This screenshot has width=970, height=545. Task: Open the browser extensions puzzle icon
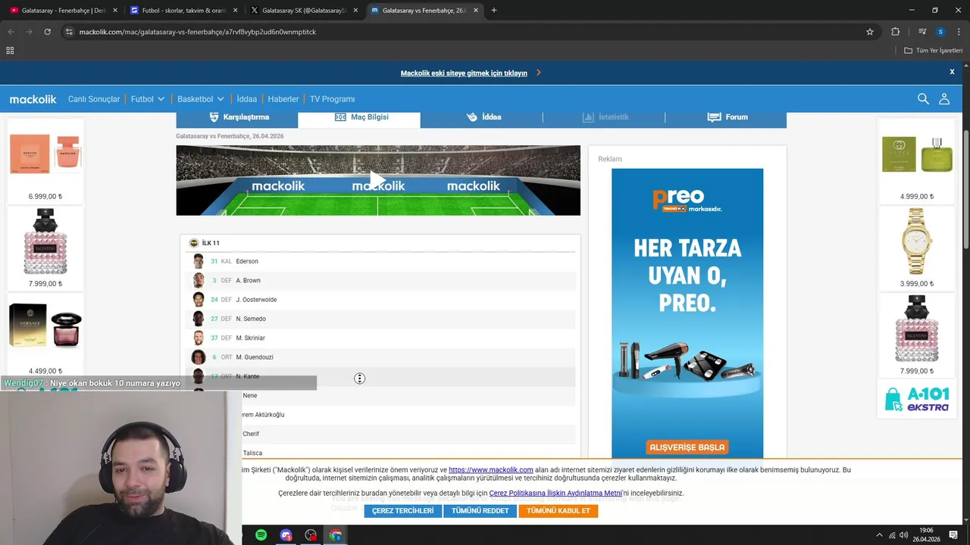(895, 32)
